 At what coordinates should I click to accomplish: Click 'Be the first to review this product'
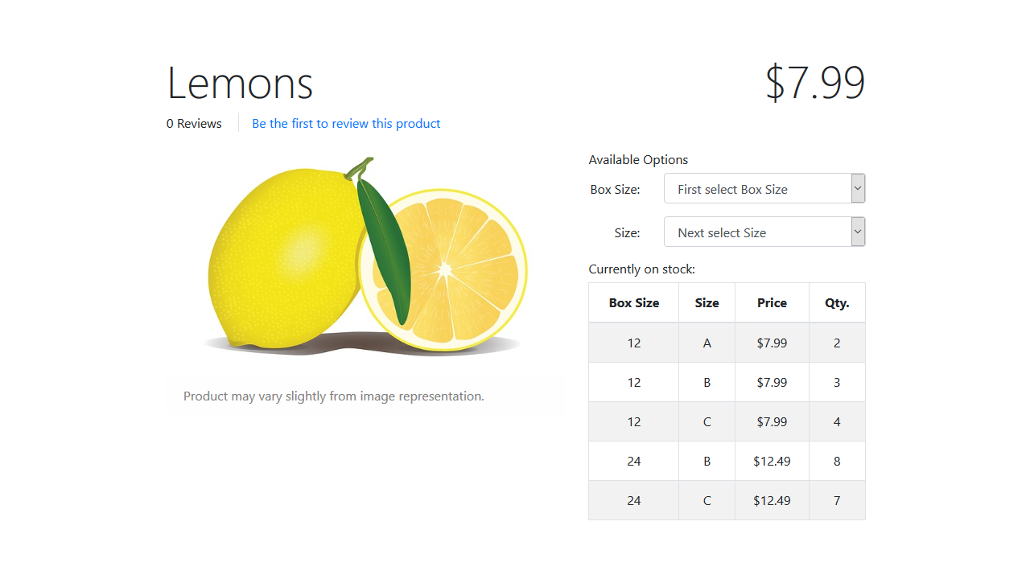coord(346,124)
